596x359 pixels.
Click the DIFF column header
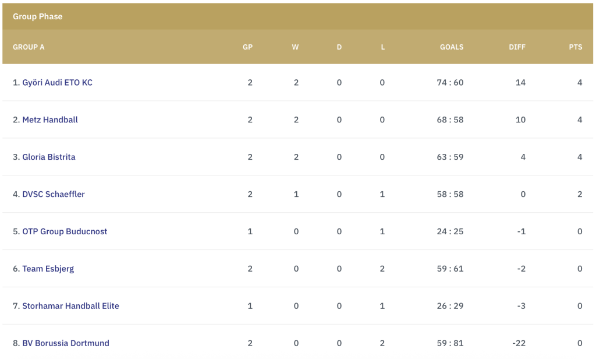pyautogui.click(x=517, y=47)
